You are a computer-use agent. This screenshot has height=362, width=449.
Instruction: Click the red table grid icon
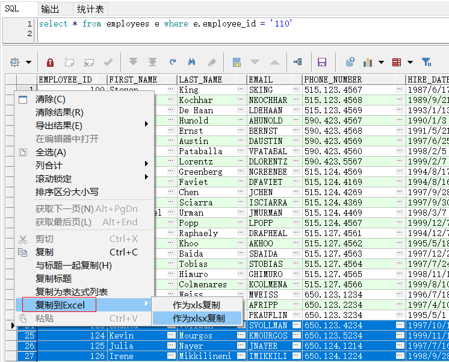(x=397, y=62)
